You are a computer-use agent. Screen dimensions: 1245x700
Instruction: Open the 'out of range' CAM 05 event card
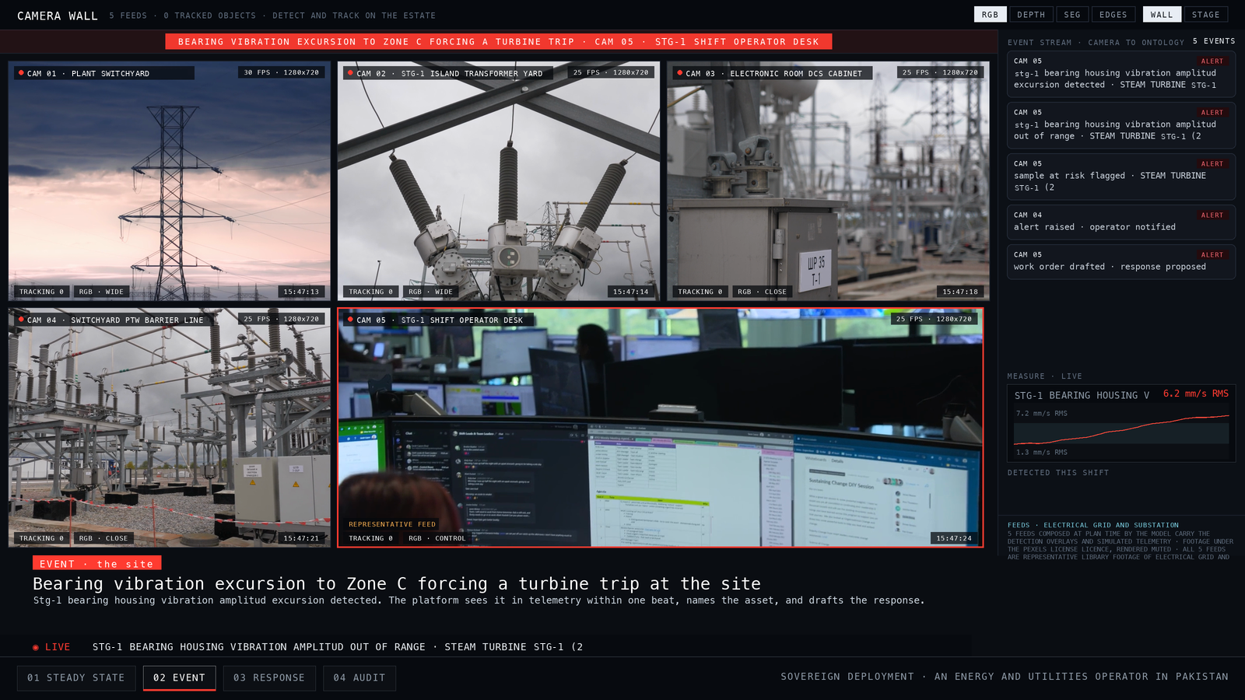(x=1121, y=125)
